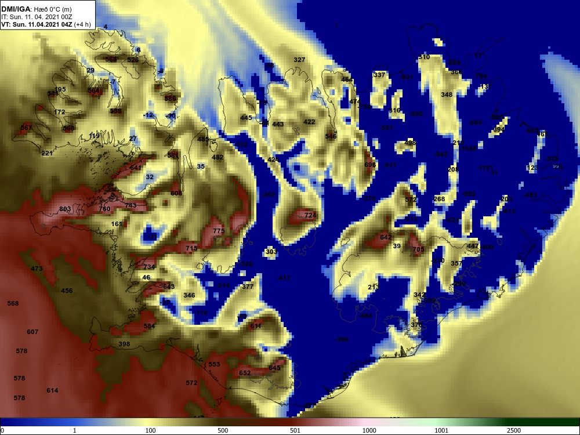The height and width of the screenshot is (435, 580).
Task: Click the map value '342'
Action: tap(419, 295)
